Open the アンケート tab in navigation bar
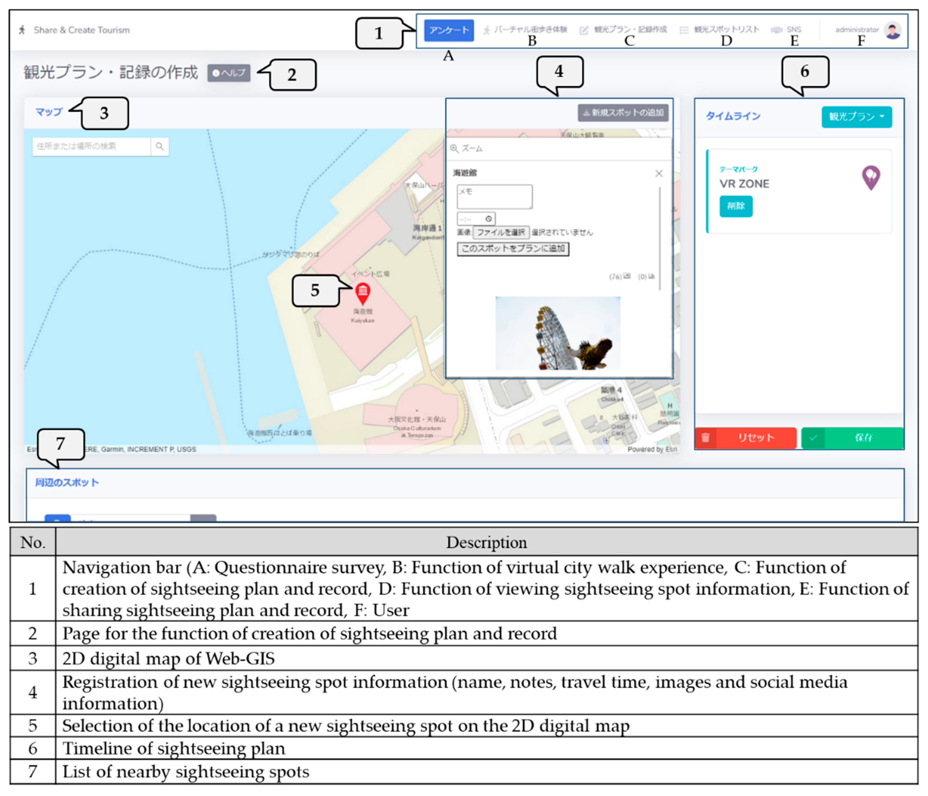This screenshot has height=796, width=928. [x=449, y=30]
